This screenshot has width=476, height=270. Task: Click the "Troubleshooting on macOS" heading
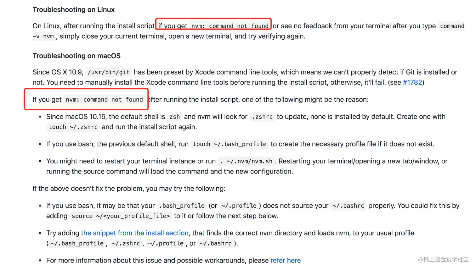click(x=76, y=56)
